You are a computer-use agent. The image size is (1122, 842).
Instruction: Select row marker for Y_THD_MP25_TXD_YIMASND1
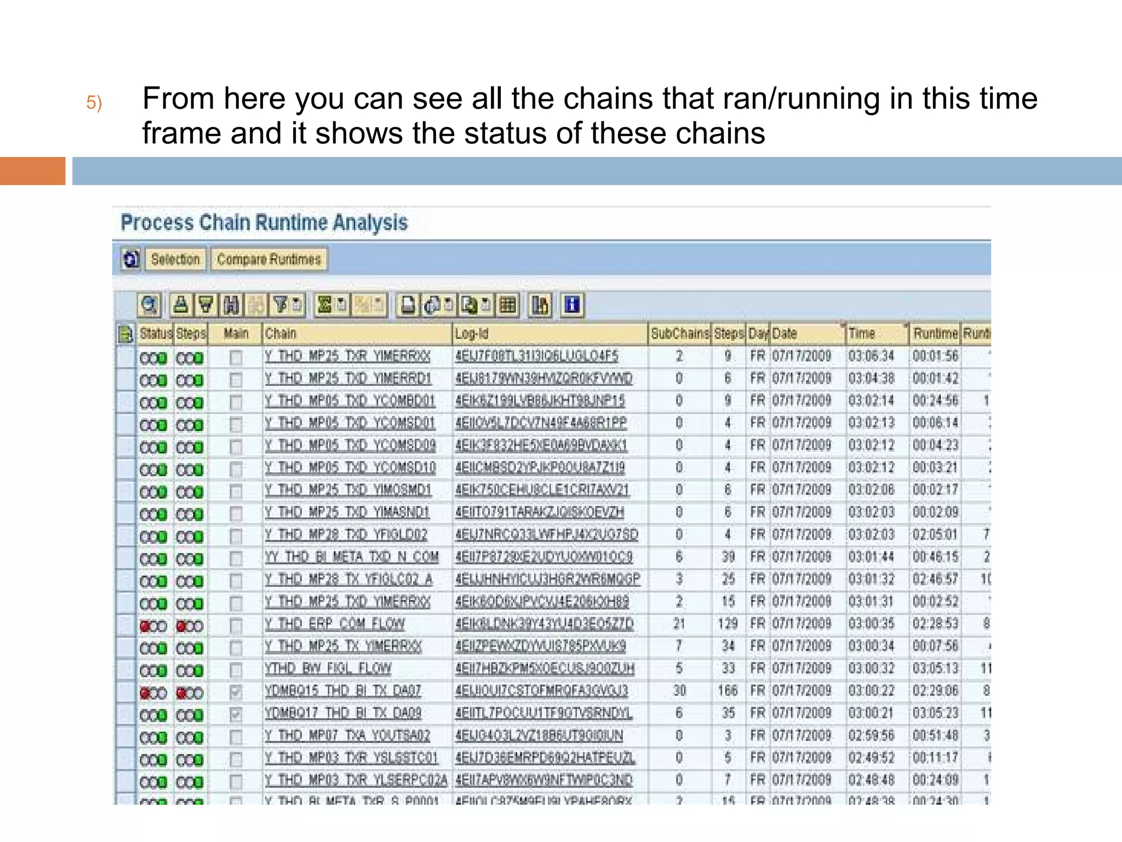(x=125, y=514)
